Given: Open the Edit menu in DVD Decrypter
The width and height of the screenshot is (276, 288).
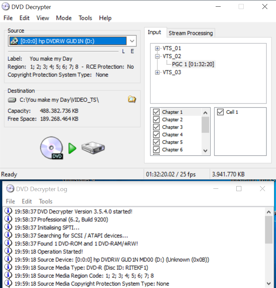Looking at the screenshot, I should pyautogui.click(x=24, y=18).
